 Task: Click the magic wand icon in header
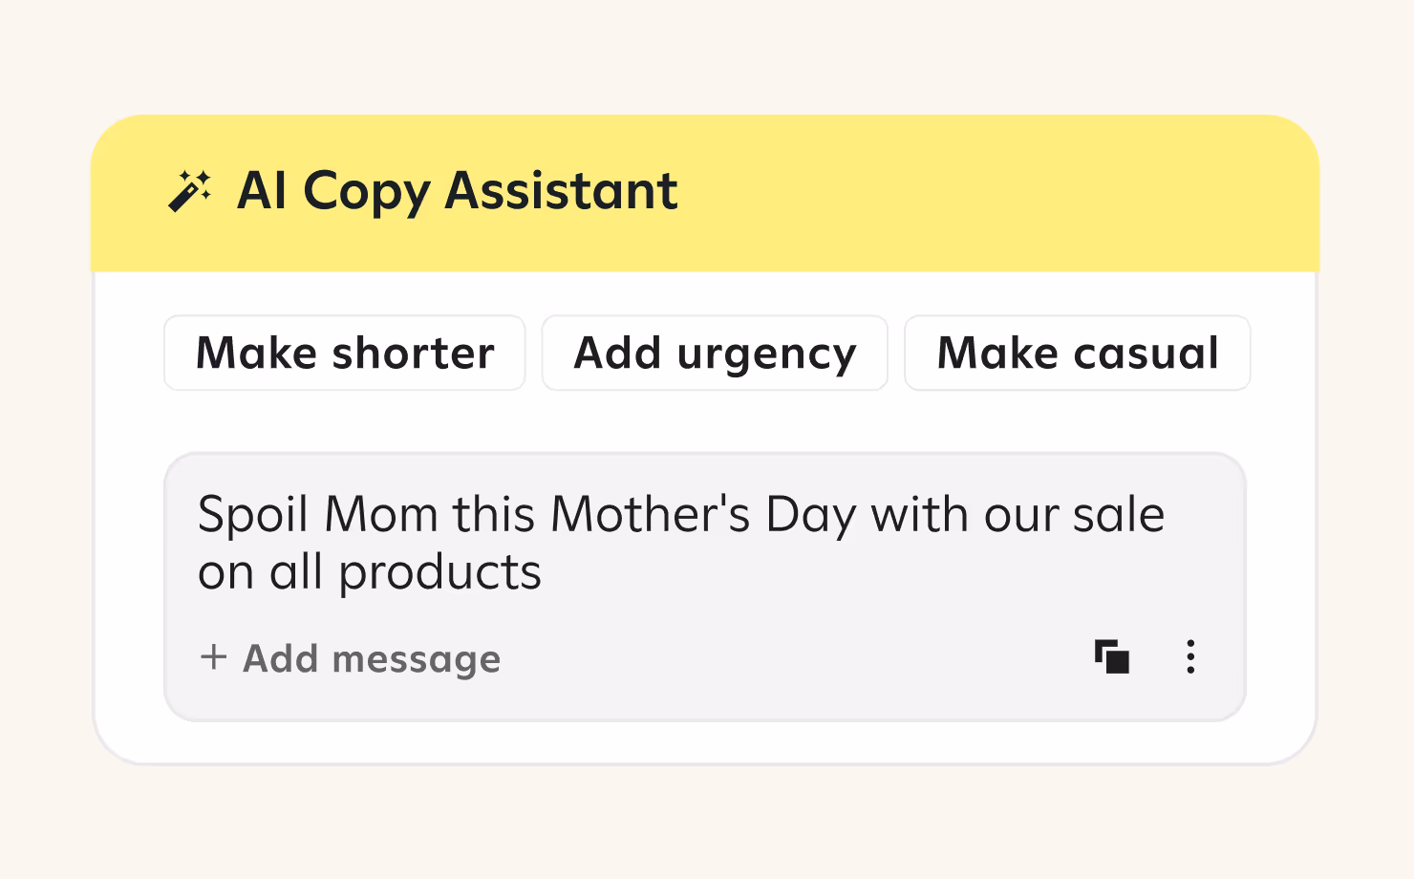point(190,191)
